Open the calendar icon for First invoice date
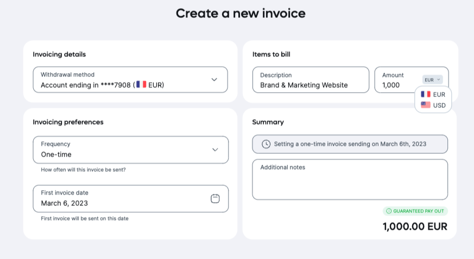The width and height of the screenshot is (474, 259). pyautogui.click(x=215, y=198)
